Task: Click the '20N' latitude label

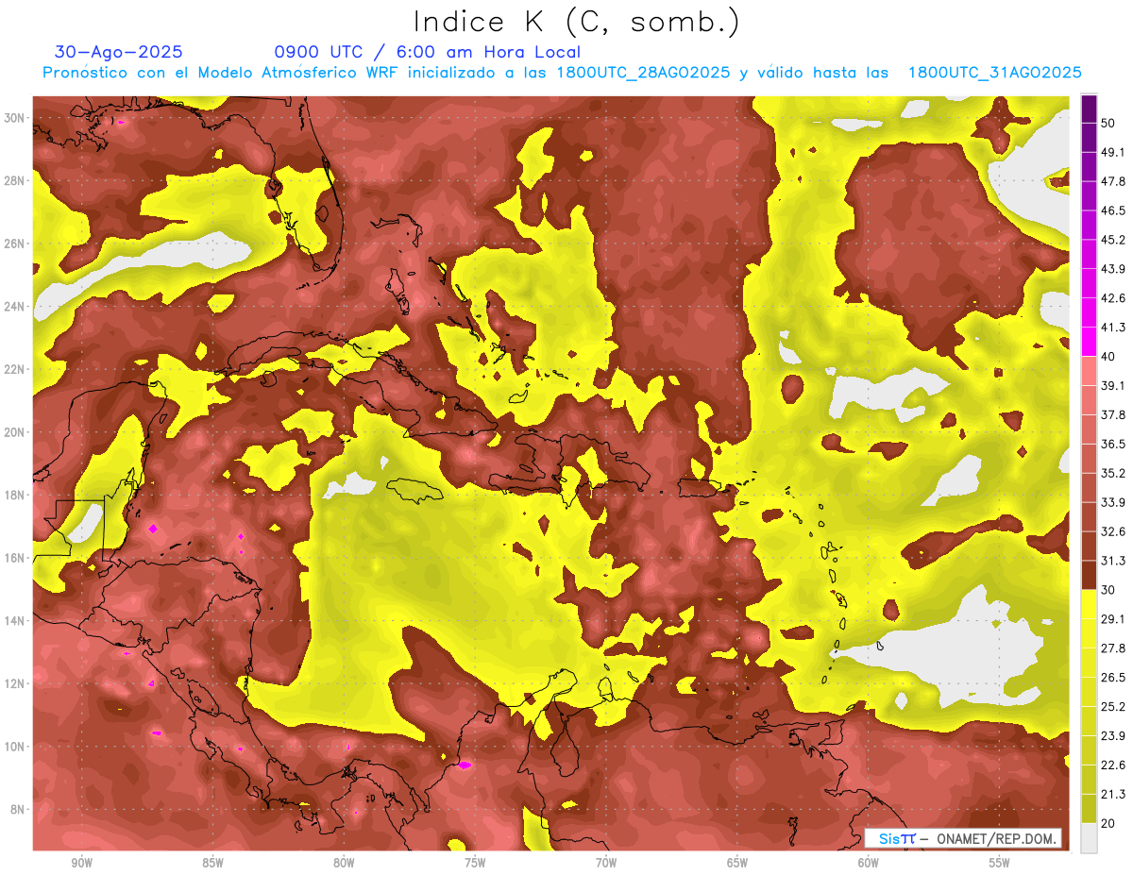Action: point(14,432)
